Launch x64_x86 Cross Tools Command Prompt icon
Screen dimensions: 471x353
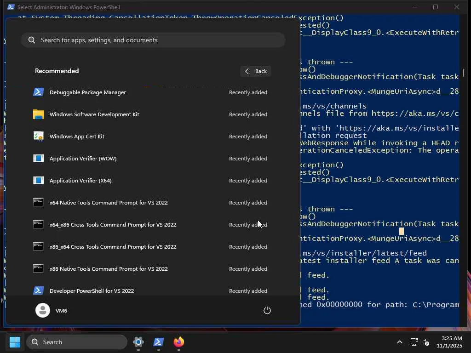click(x=39, y=224)
